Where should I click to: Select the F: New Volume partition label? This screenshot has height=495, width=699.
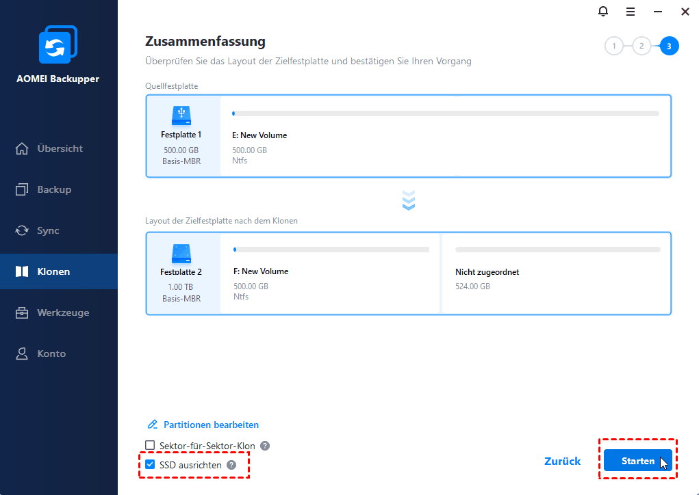point(261,271)
